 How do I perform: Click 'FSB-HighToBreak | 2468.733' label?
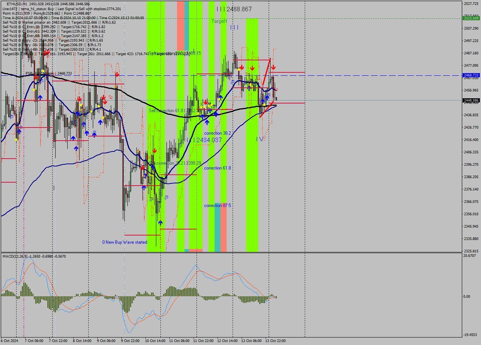point(48,73)
